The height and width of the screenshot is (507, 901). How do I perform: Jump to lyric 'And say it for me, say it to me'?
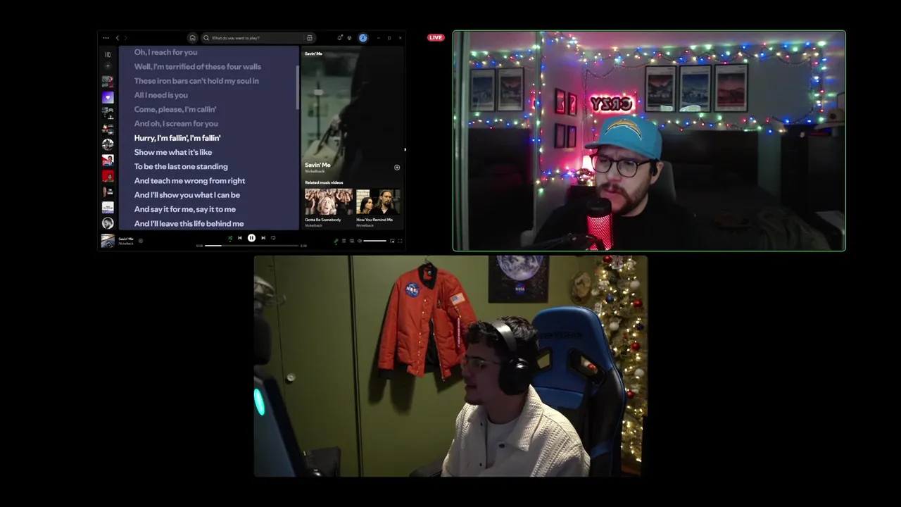tap(185, 209)
